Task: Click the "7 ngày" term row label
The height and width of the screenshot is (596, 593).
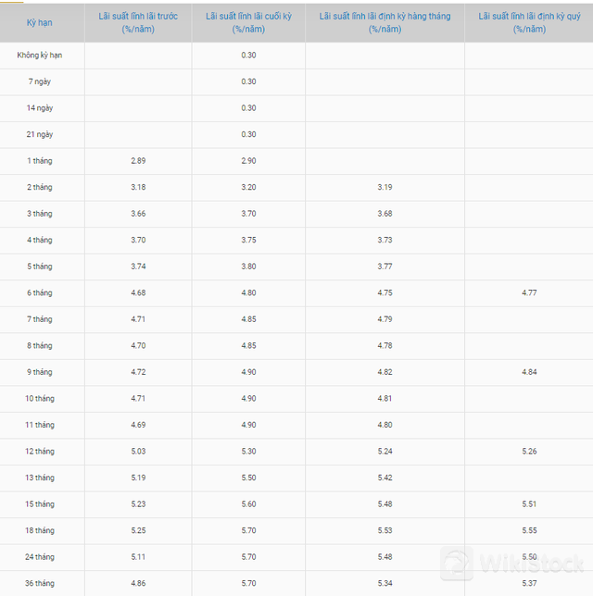Action: pyautogui.click(x=40, y=81)
